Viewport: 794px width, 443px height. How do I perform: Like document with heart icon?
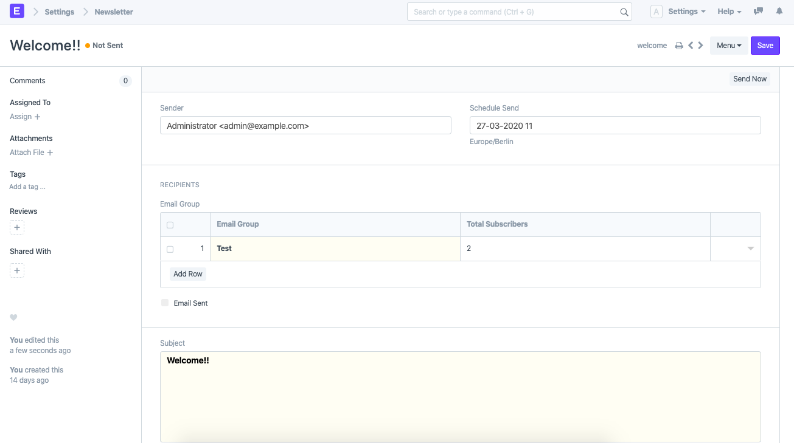(13, 318)
